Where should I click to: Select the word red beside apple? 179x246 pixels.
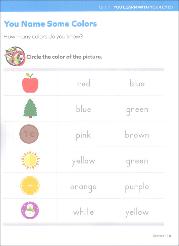coord(84,83)
